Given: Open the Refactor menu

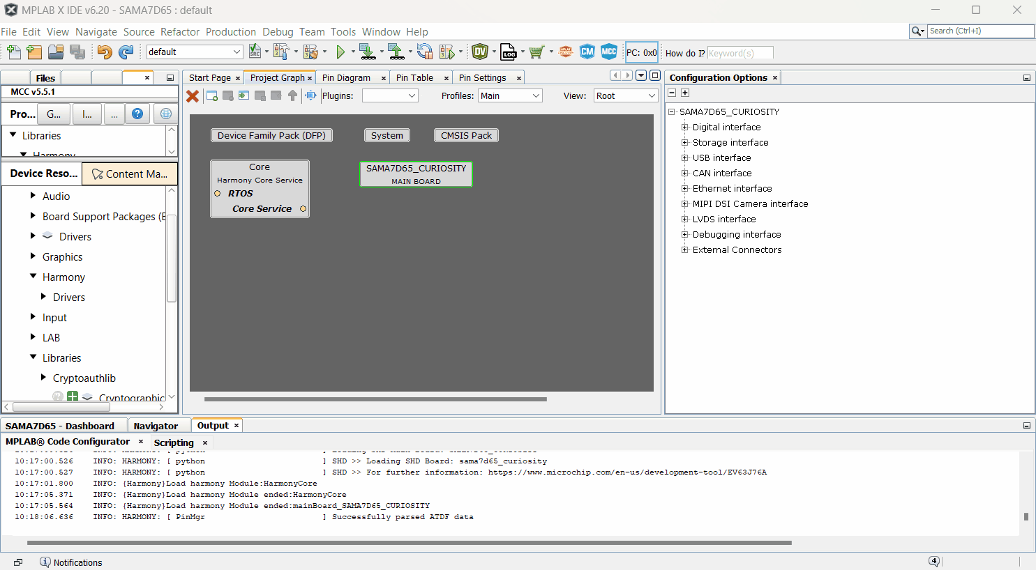Looking at the screenshot, I should click(180, 31).
